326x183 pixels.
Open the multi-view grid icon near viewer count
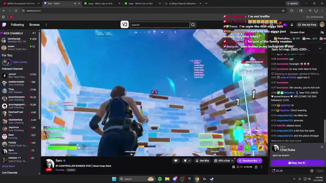234,167
